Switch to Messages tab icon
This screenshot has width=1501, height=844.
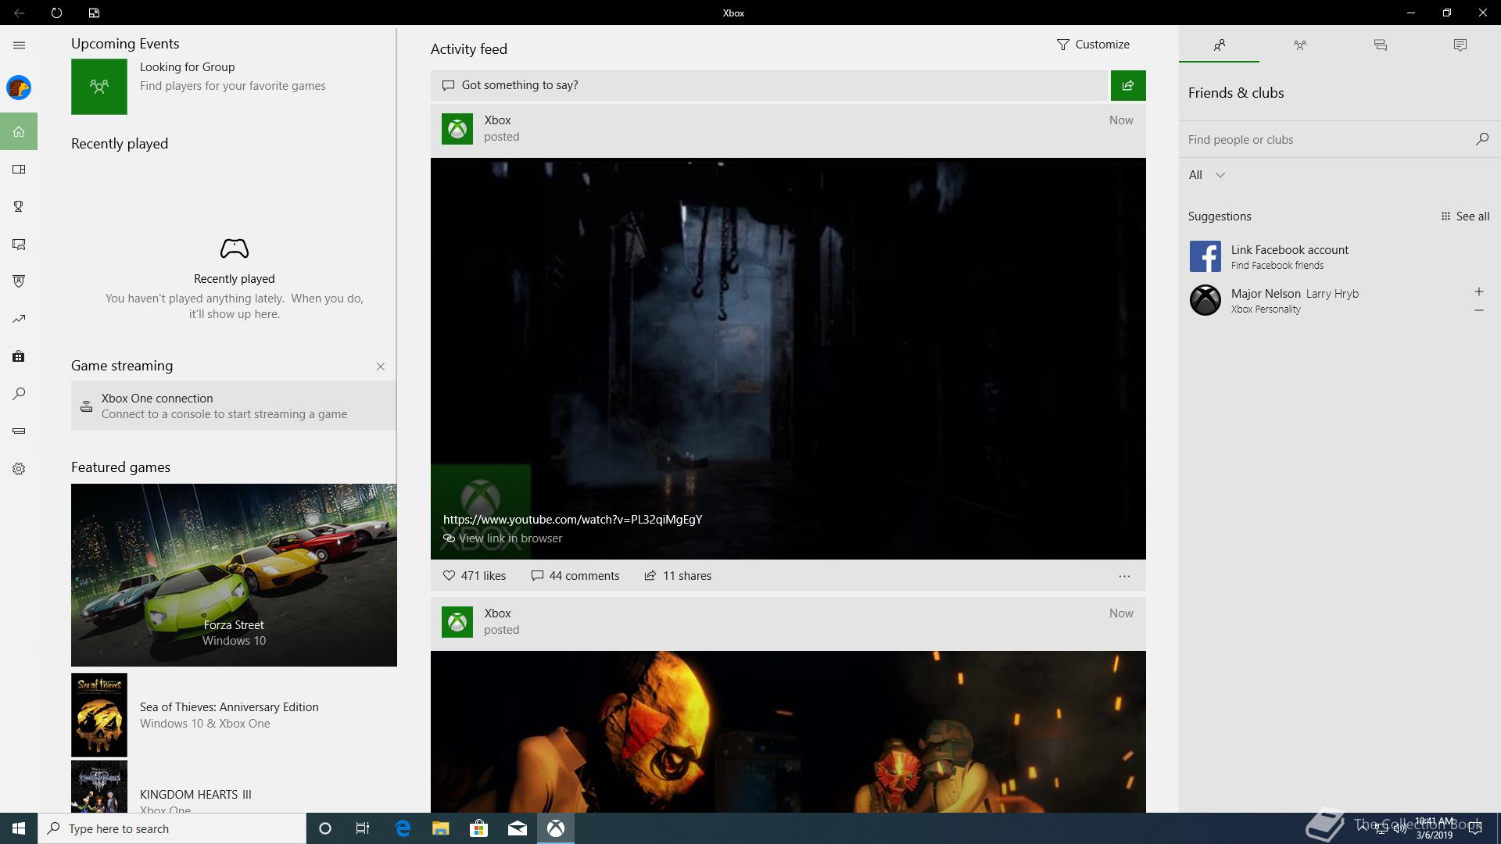[1380, 45]
